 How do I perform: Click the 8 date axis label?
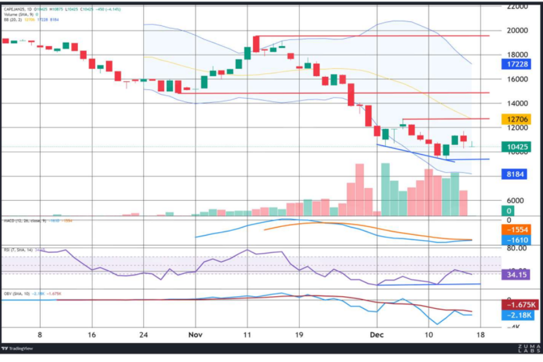click(40, 335)
